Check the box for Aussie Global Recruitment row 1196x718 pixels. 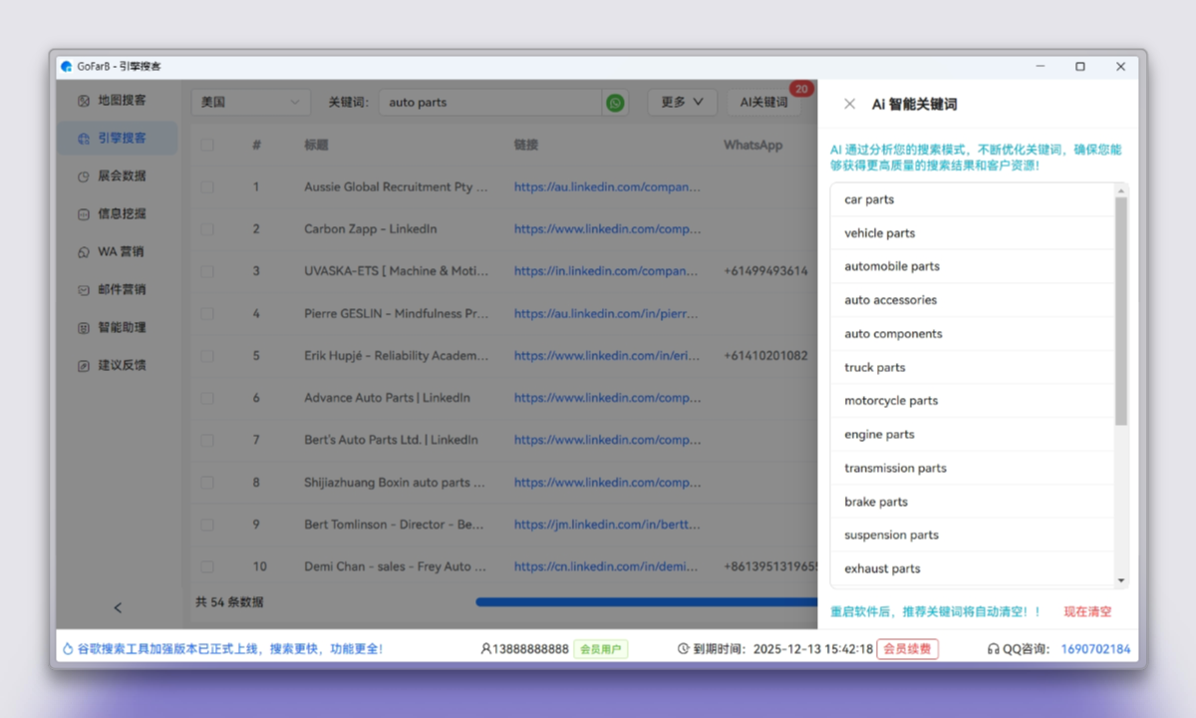207,187
